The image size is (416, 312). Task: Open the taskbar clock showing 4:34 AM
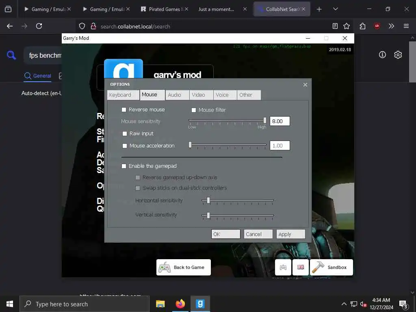381,304
